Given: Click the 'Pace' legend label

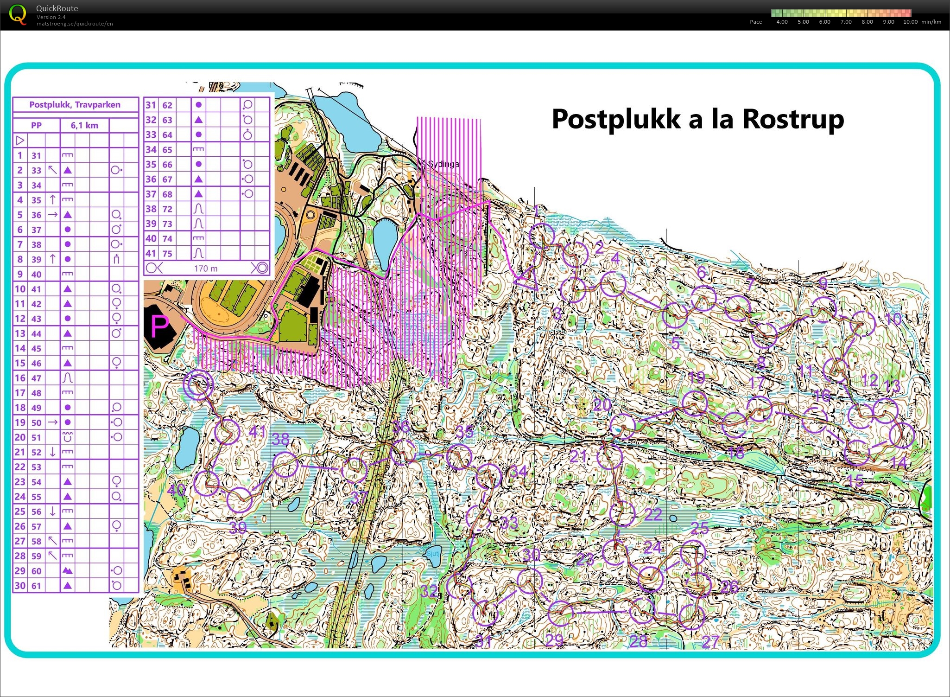Looking at the screenshot, I should [756, 22].
